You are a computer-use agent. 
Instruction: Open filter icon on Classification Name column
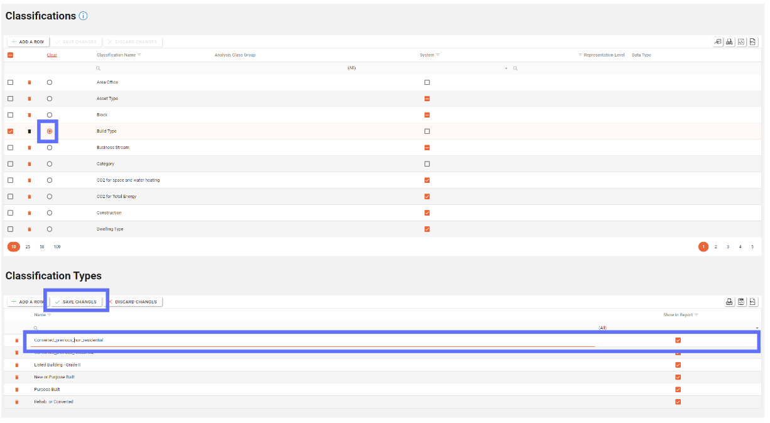tap(139, 55)
